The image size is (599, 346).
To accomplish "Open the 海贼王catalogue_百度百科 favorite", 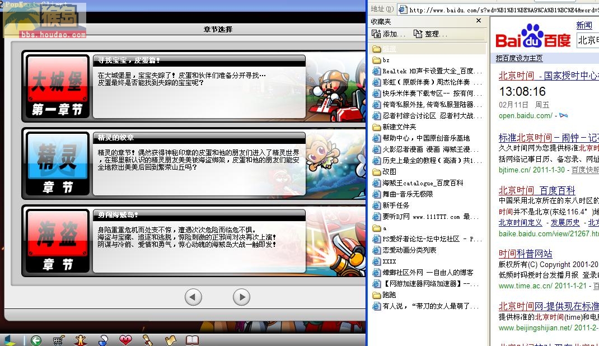I will 418,183.
